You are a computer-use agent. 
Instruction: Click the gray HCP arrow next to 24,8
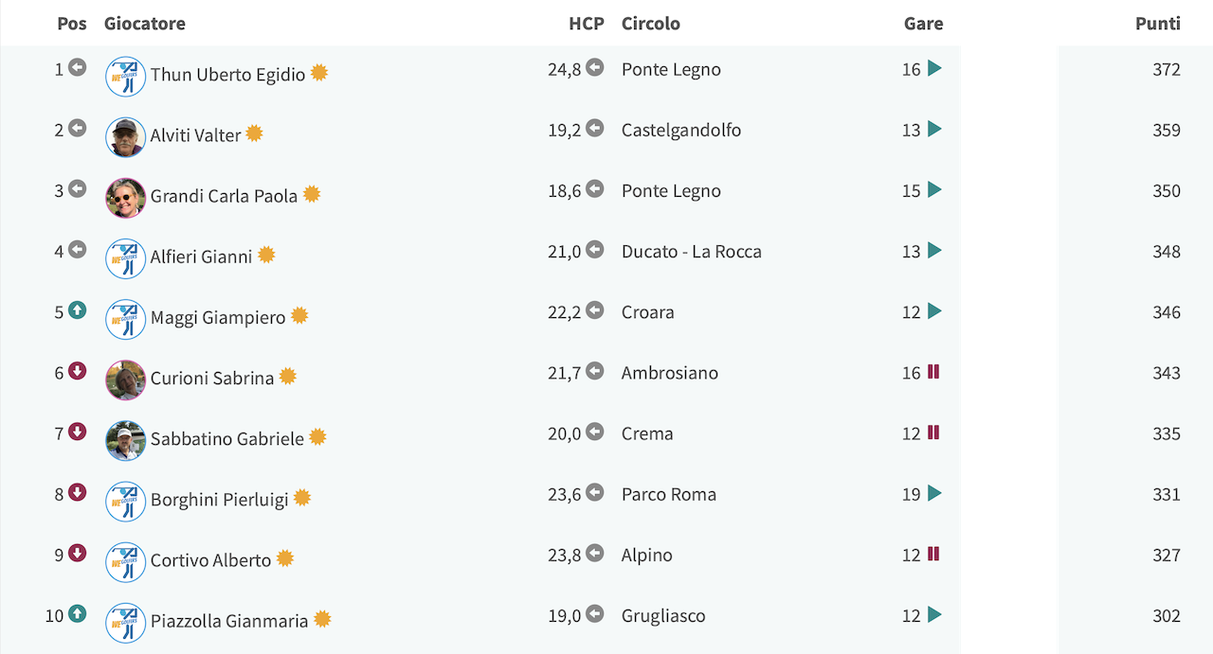(594, 67)
